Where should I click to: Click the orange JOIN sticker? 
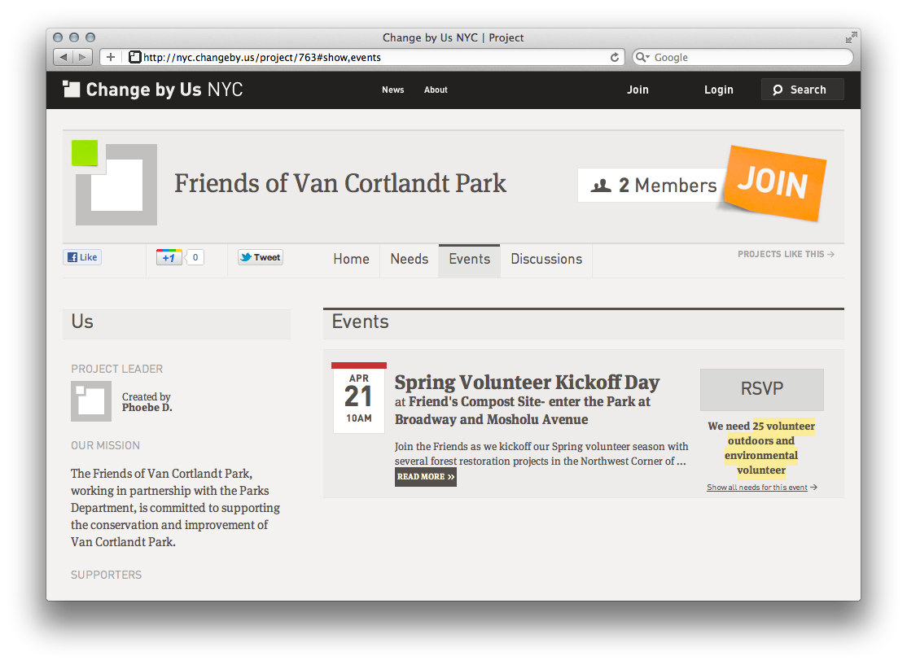(x=773, y=185)
